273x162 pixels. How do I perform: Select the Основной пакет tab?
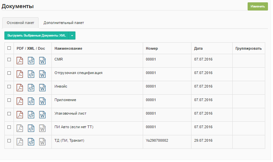click(x=20, y=23)
